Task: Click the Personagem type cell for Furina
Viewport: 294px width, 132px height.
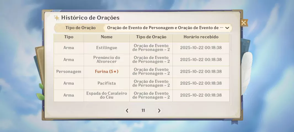Action: (x=69, y=71)
